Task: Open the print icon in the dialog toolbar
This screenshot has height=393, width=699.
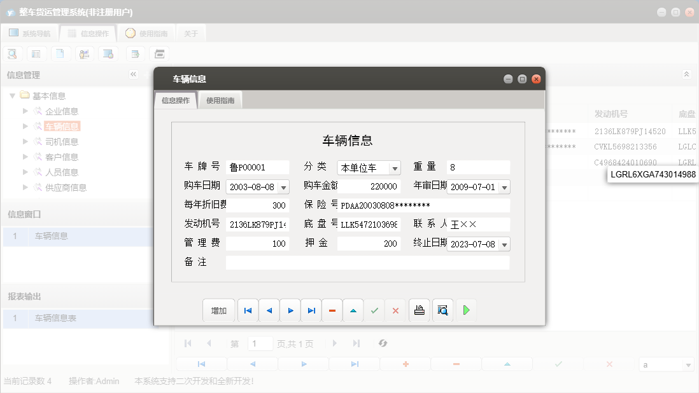Action: click(419, 310)
